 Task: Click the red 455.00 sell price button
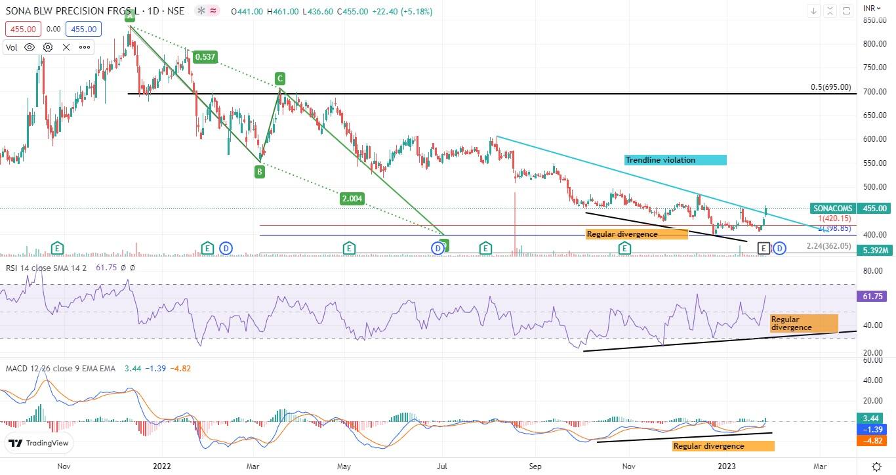pyautogui.click(x=24, y=29)
